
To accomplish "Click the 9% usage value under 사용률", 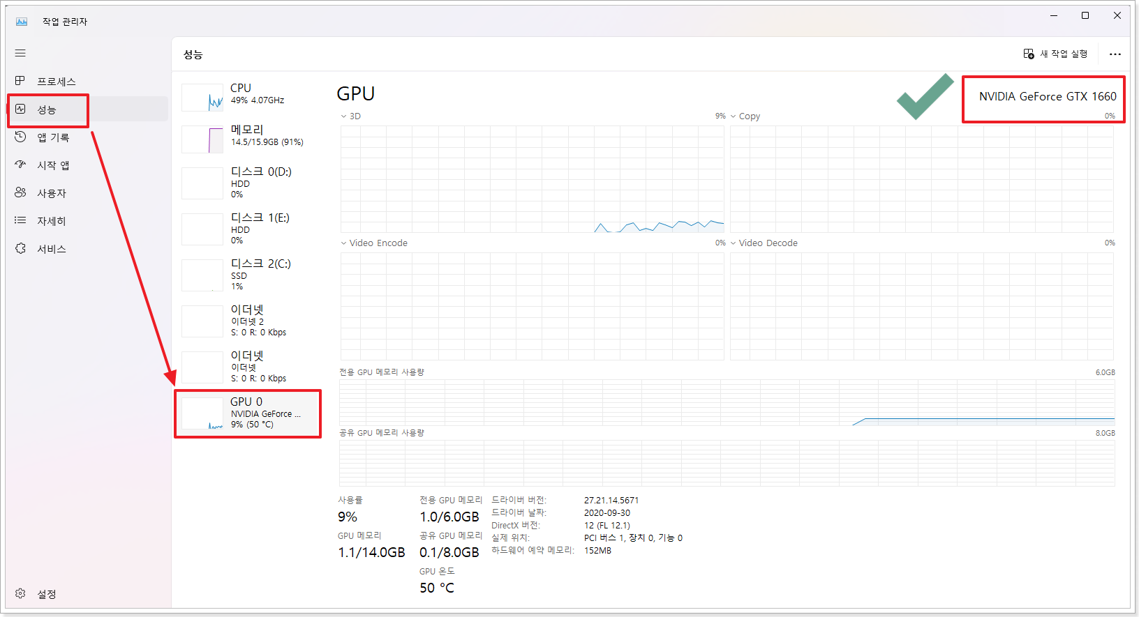I will 348,517.
